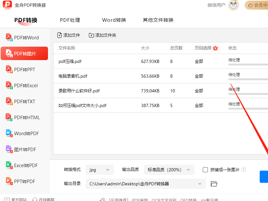The height and width of the screenshot is (201, 268).
Task: Click the help icon beside 拼接成一张图片
Action: 244,170
